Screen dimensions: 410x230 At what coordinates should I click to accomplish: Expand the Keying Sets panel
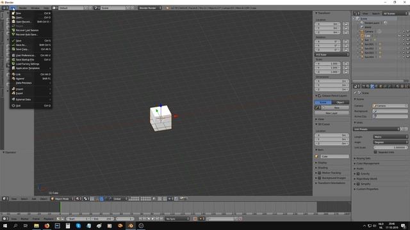[x=363, y=158]
